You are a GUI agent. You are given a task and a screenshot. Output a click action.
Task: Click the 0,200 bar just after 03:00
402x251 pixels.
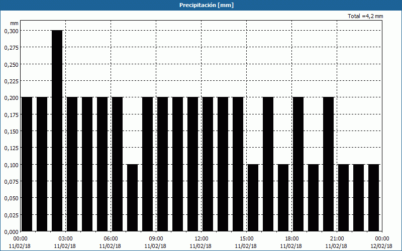tap(72, 164)
